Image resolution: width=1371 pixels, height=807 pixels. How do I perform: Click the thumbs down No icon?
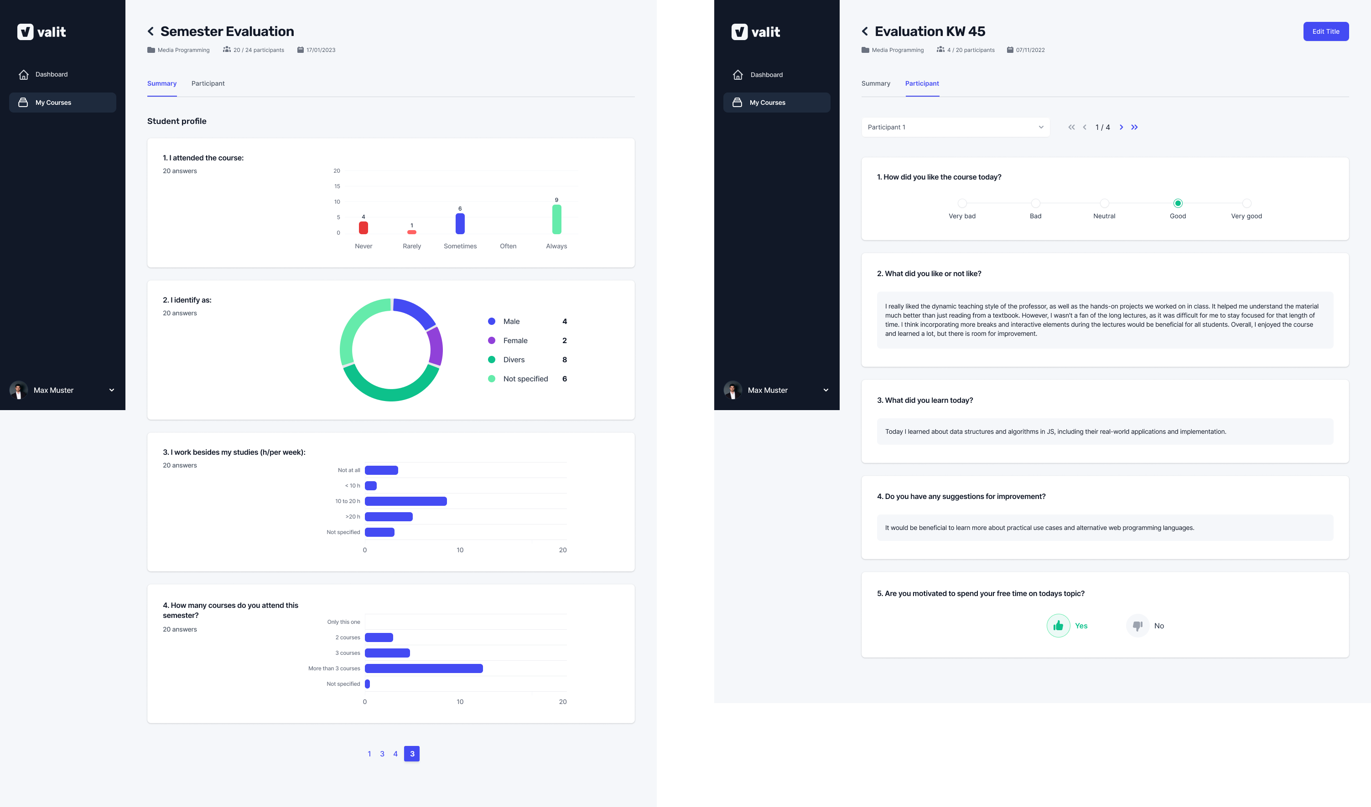pyautogui.click(x=1137, y=626)
